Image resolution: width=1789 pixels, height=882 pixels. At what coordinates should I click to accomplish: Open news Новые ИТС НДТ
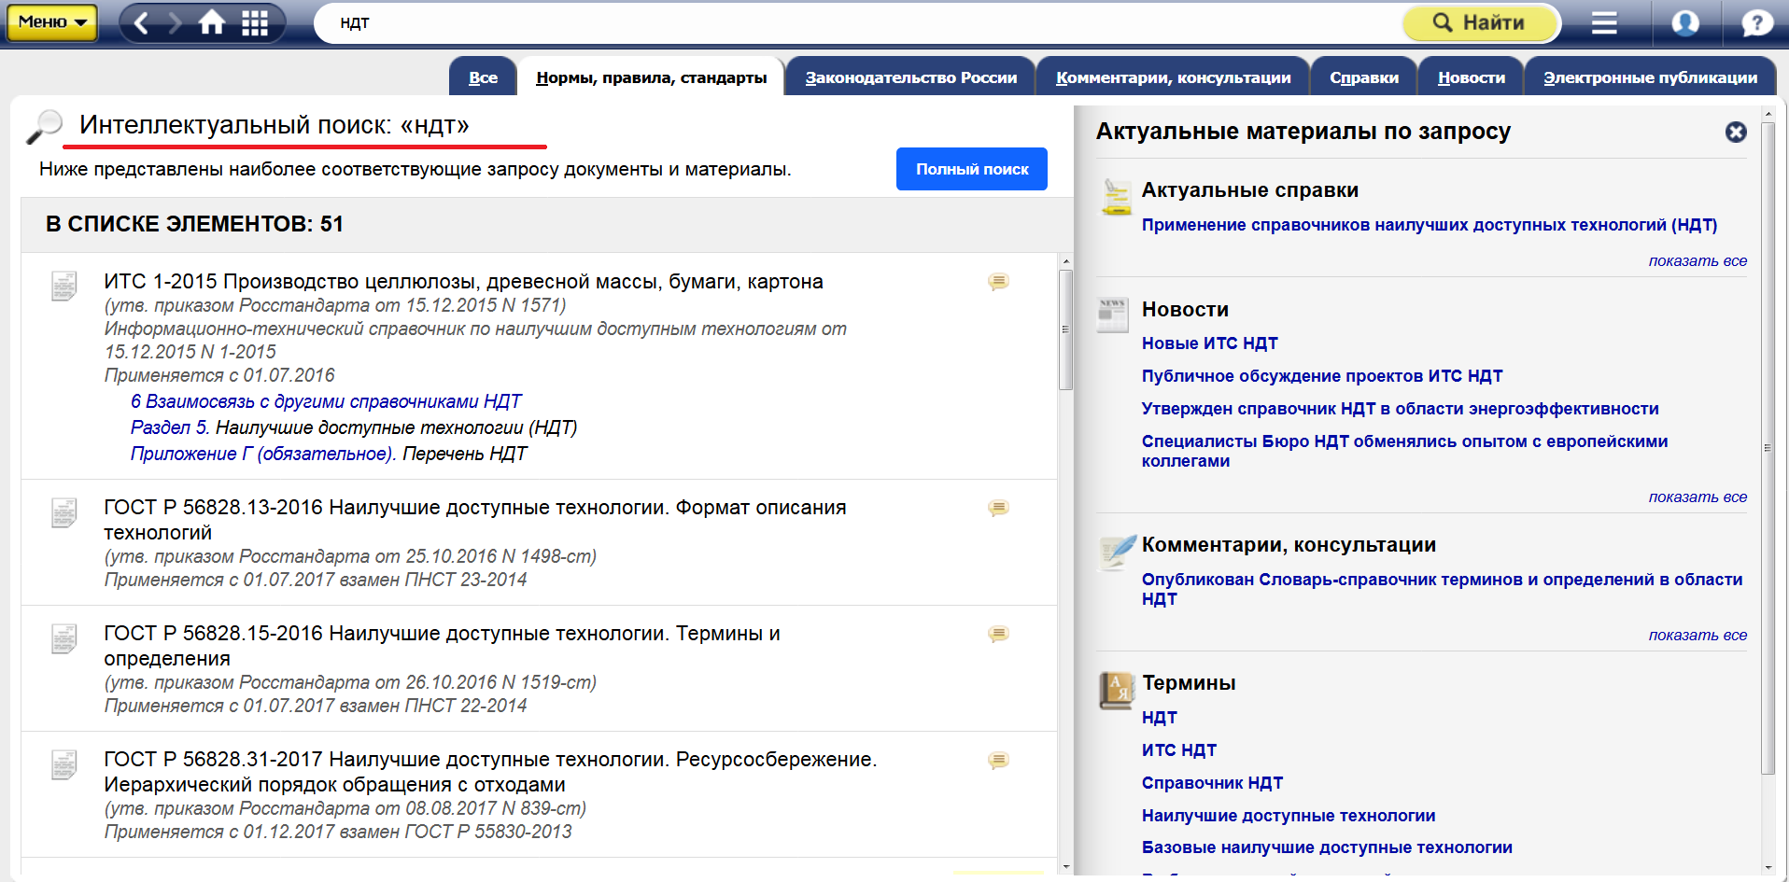[1209, 343]
